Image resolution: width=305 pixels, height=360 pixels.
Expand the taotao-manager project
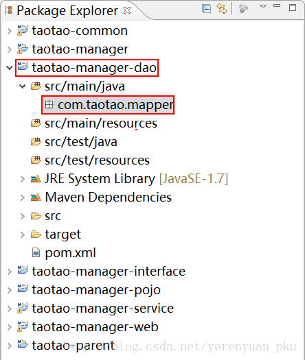point(10,49)
